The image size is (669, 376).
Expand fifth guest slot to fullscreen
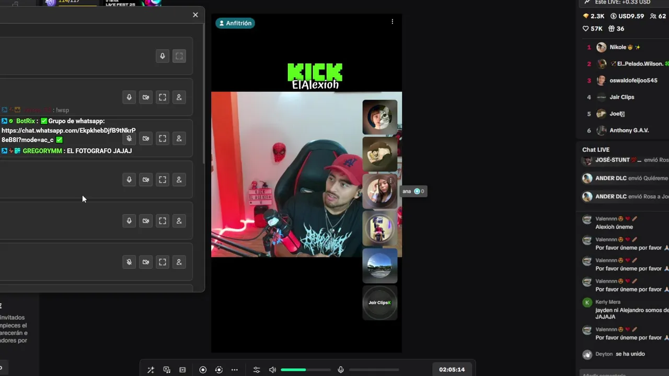(163, 221)
